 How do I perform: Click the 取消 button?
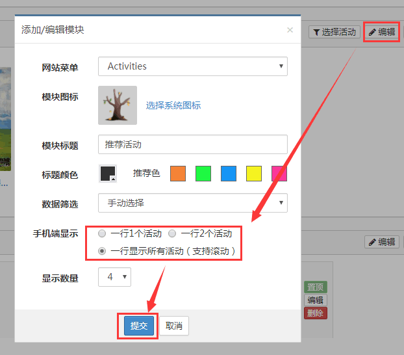coord(173,326)
